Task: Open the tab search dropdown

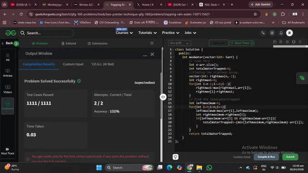Action: (5, 5)
